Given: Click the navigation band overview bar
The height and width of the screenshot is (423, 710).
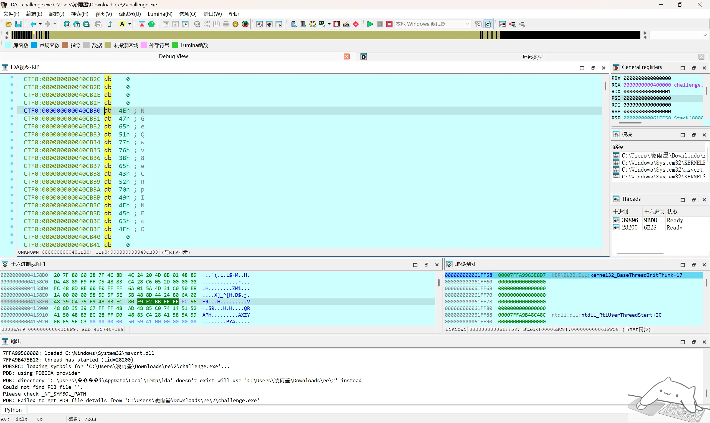Looking at the screenshot, I should (x=326, y=35).
